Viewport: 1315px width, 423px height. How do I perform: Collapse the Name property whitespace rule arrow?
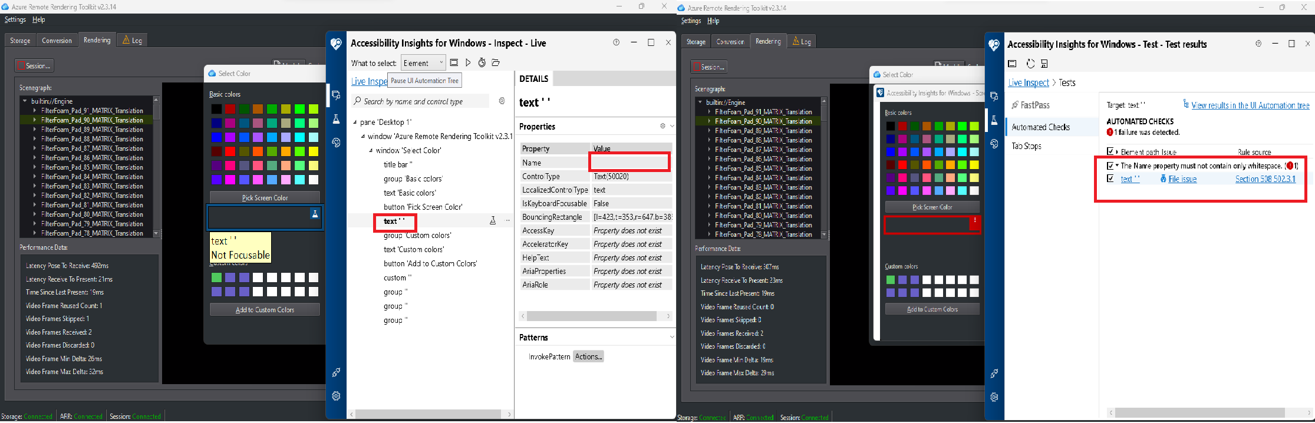(1117, 166)
